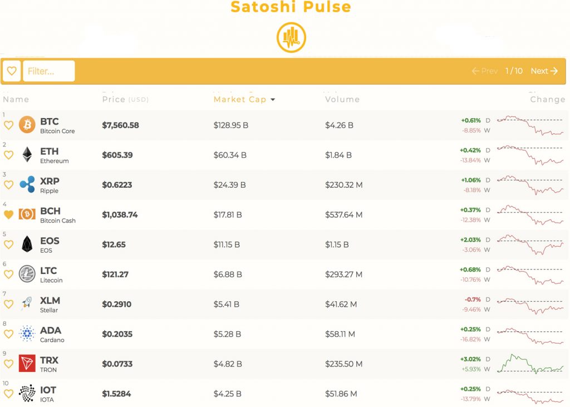Select the EOS coin icon
The image size is (570, 407).
point(27,244)
